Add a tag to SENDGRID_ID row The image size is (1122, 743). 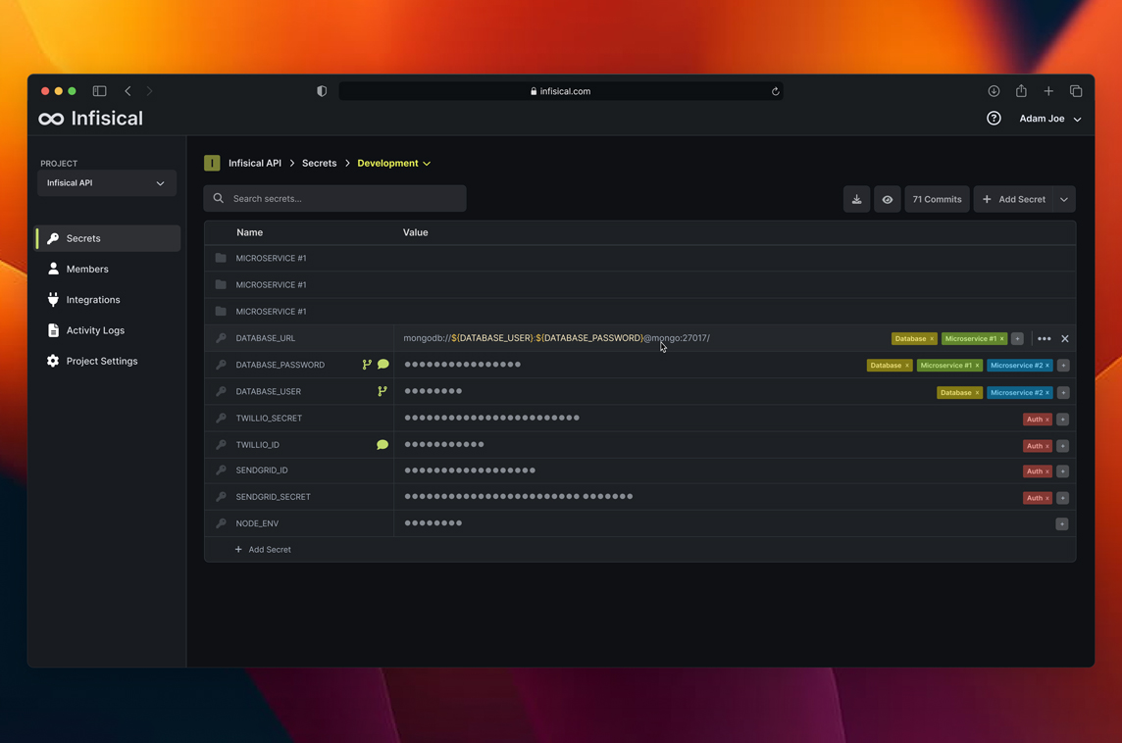(1062, 471)
